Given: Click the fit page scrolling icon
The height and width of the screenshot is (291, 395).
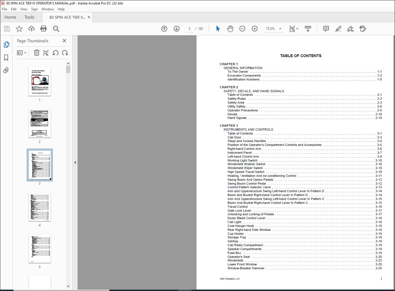Looking at the screenshot, I should pos(292,29).
